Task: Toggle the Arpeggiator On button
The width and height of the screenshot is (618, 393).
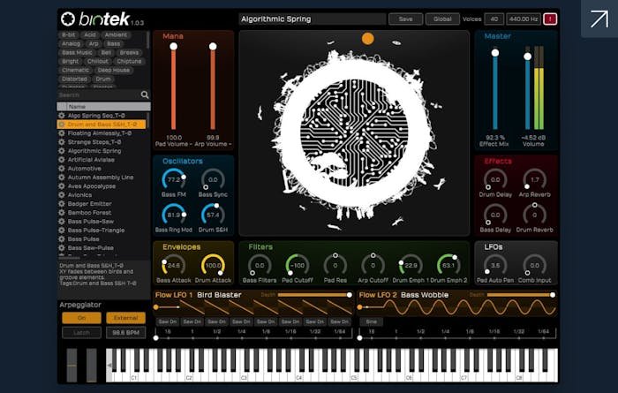Action: point(81,318)
